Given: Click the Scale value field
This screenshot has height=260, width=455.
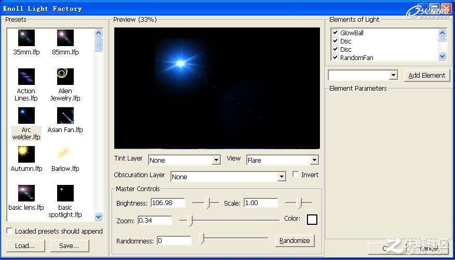Looking at the screenshot, I should pos(261,203).
